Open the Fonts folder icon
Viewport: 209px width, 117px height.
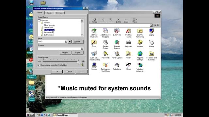(x=94, y=44)
